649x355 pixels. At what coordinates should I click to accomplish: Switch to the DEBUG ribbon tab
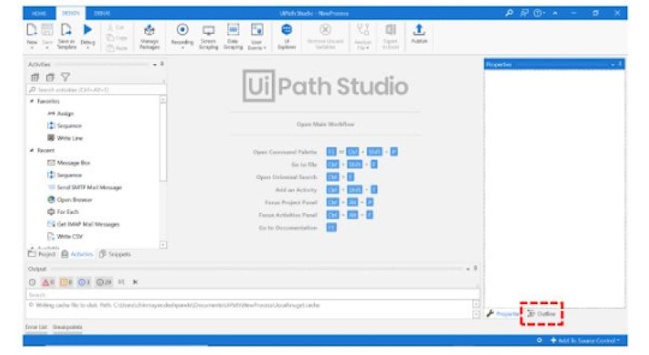pyautogui.click(x=102, y=13)
